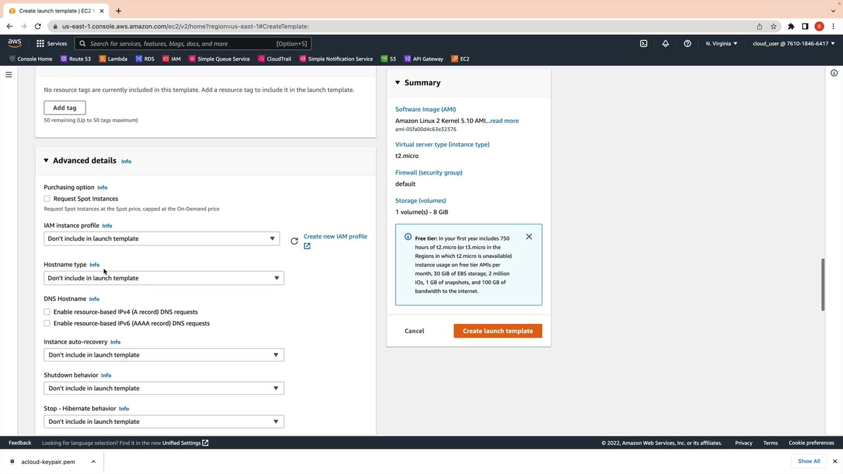This screenshot has height=474, width=843.
Task: Show Info for Hostname type
Action: (94, 265)
